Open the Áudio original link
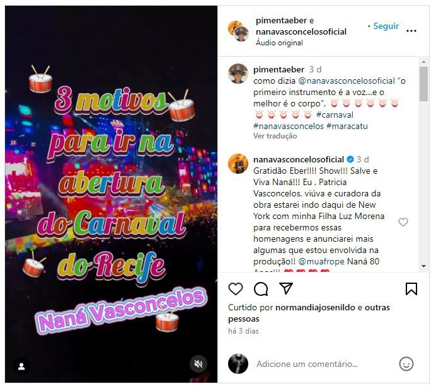436x389 pixels. tap(279, 43)
